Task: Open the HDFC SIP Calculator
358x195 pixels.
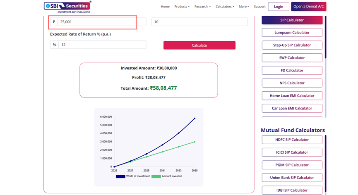Action: point(292,140)
